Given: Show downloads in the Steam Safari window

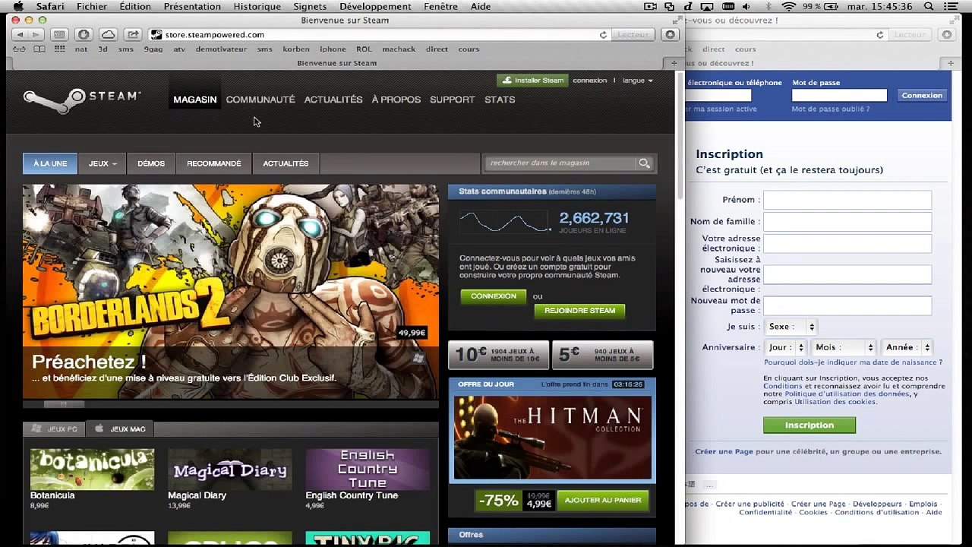Looking at the screenshot, I should pos(670,34).
